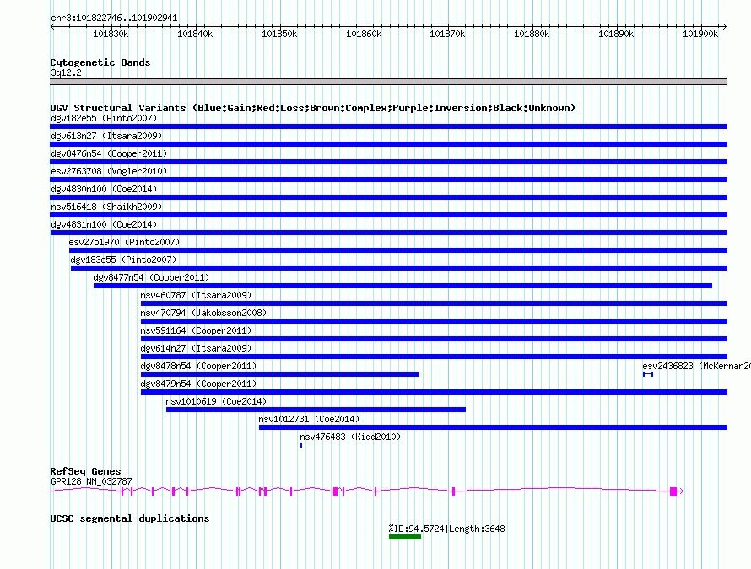Click nsv591164 (Cooper2011) label

[x=196, y=330]
